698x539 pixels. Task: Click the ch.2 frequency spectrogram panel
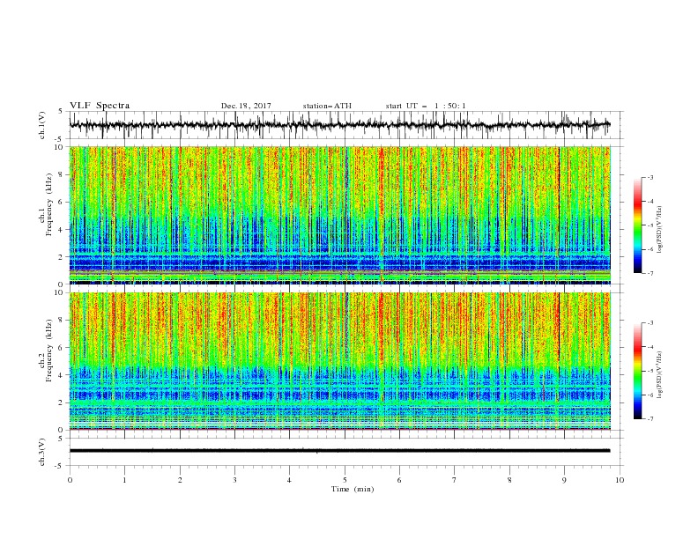tap(339, 361)
